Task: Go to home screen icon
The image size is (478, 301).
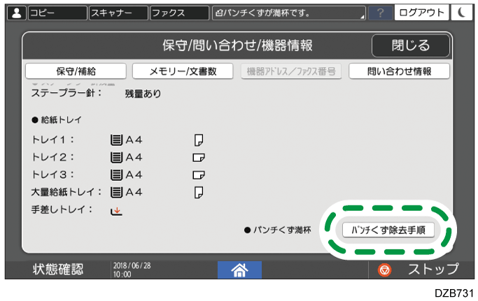Action: tap(239, 270)
